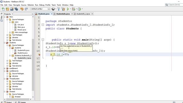Open dropdown arrow next to Profile Project
Viewport: 183px width, 103px height.
82,9
